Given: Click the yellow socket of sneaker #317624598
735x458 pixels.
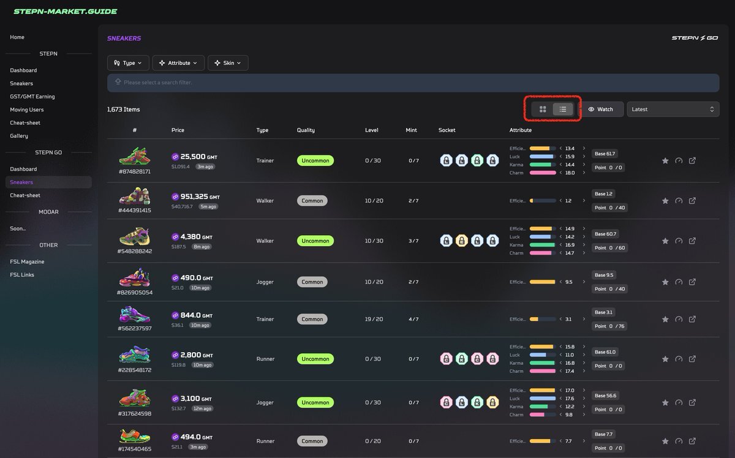Looking at the screenshot, I should click(492, 402).
